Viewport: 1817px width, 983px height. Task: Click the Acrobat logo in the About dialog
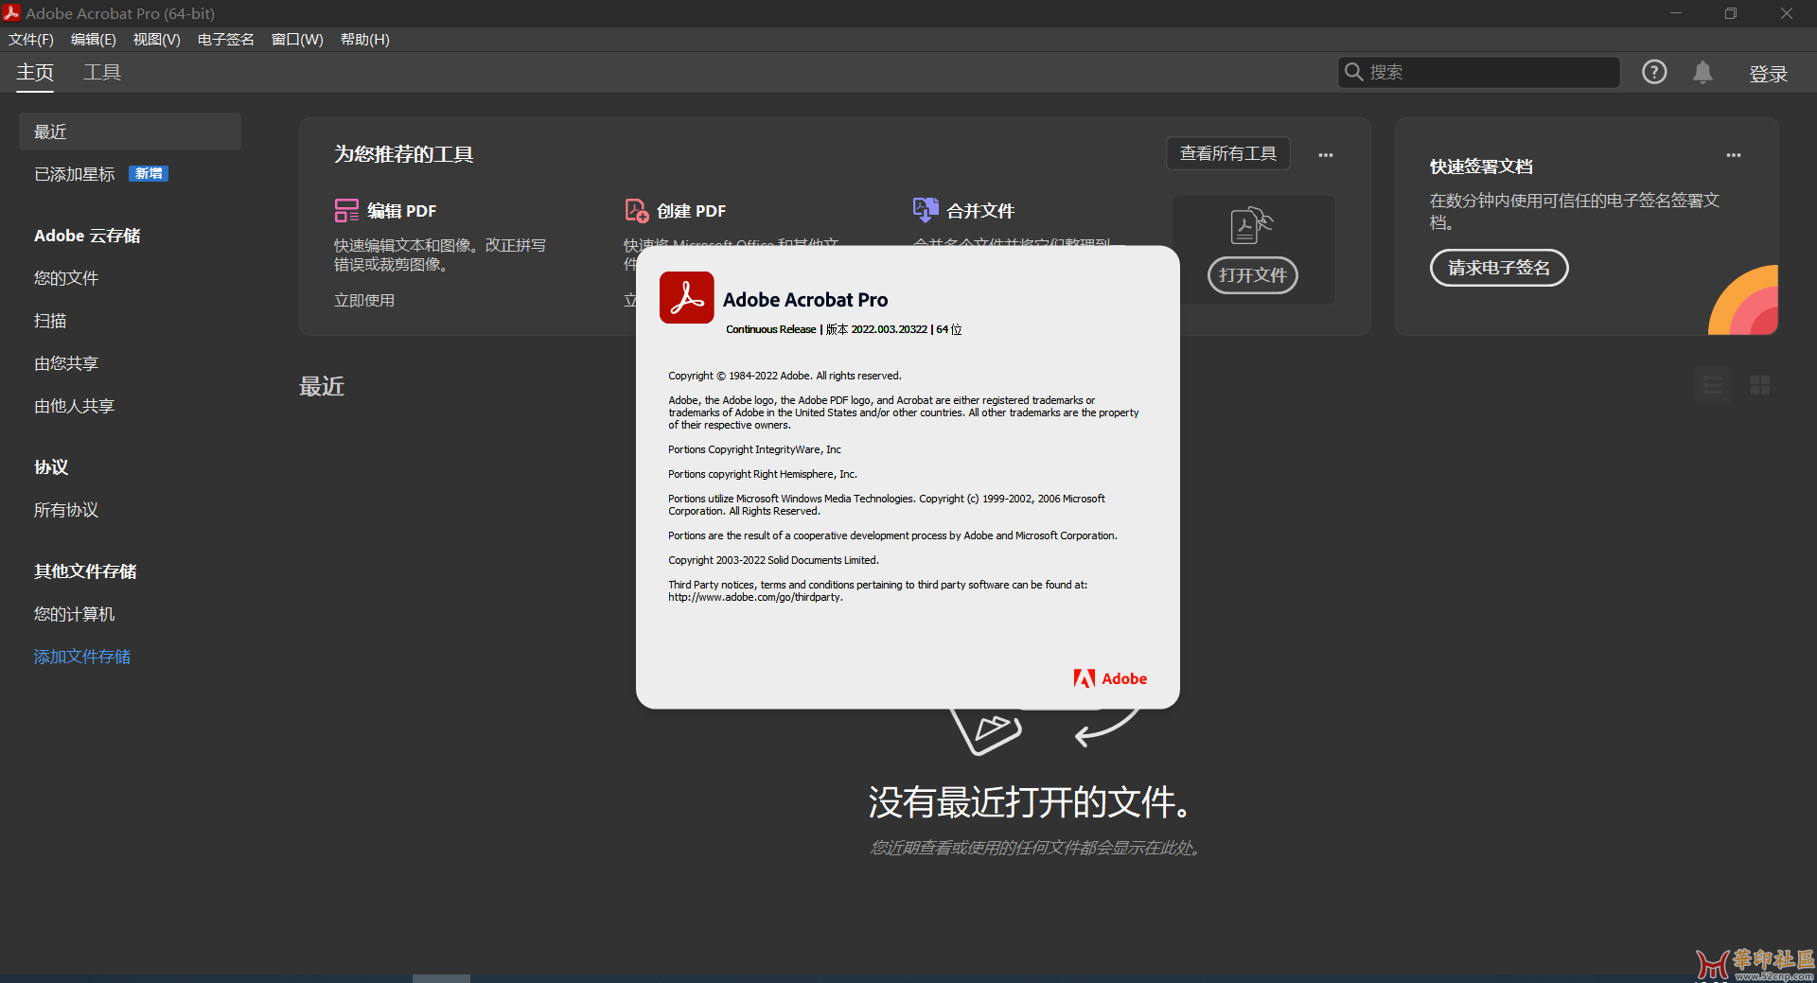tap(686, 297)
